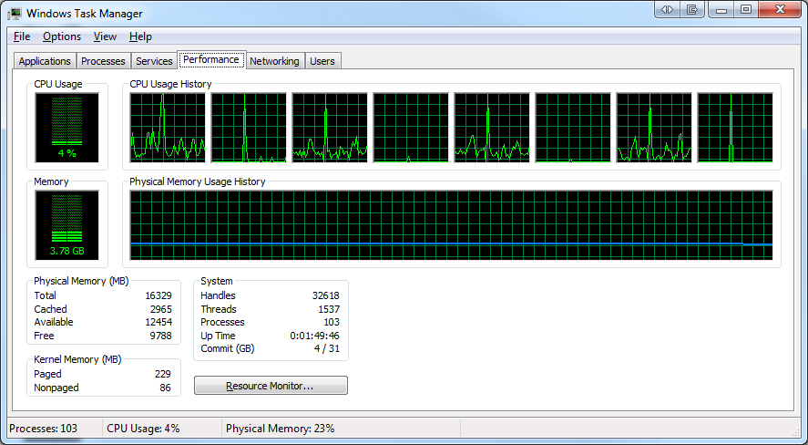Click the Free memory value 9788

[160, 336]
